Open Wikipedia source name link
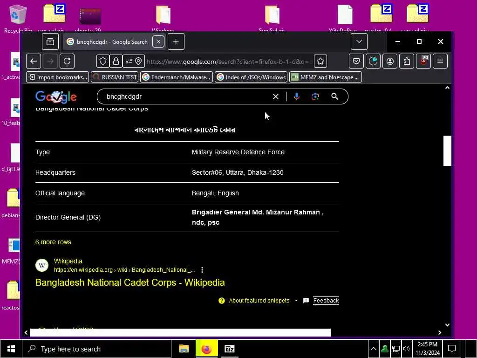Viewport: 477px width, 358px height. coord(68,261)
